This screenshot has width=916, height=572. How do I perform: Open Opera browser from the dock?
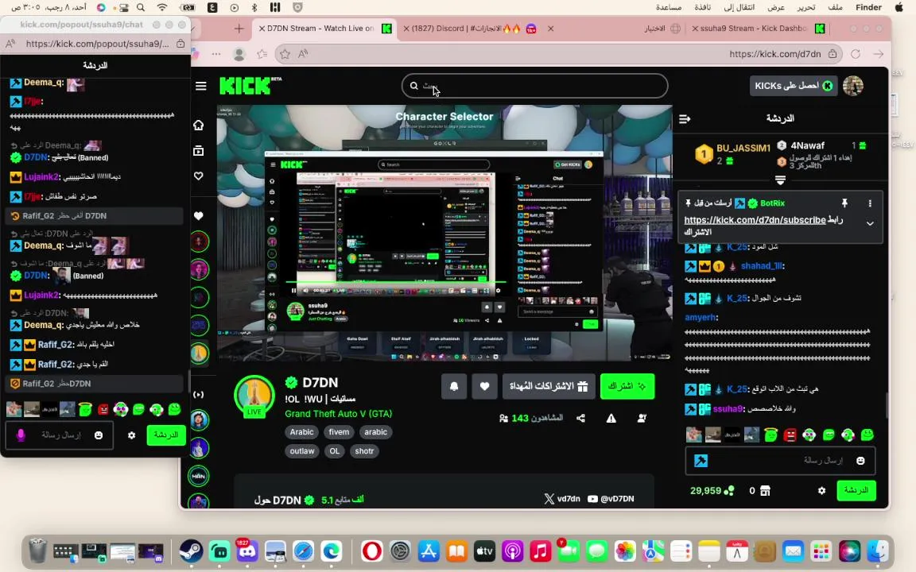[x=371, y=551]
